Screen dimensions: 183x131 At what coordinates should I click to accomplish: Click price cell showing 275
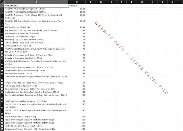click(77, 117)
